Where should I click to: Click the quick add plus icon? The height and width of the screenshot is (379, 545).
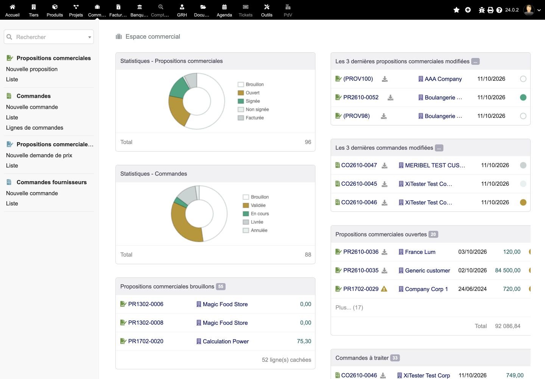coord(468,10)
